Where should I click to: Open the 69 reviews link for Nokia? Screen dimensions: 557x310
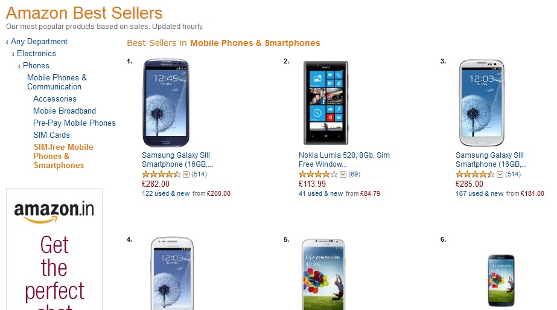[x=354, y=175]
